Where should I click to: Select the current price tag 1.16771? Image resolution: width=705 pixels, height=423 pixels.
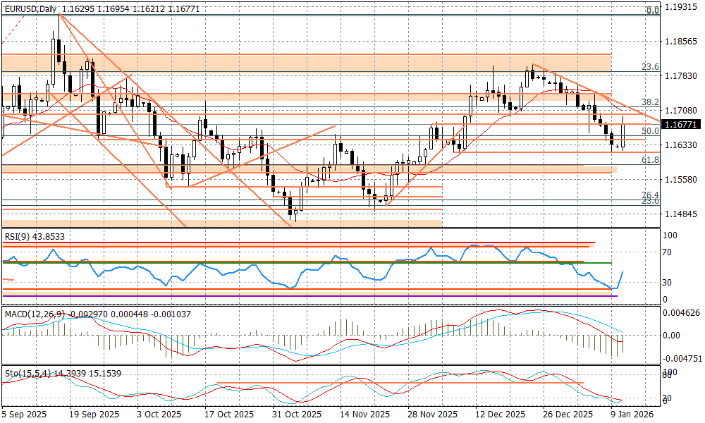681,123
